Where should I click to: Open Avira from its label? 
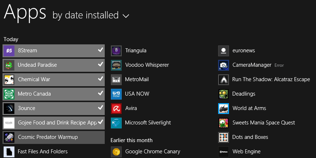point(131,108)
